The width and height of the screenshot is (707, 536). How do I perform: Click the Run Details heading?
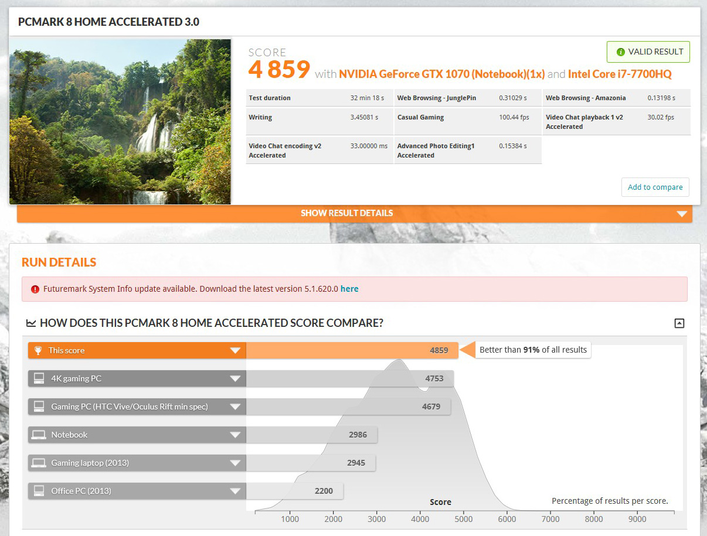pos(59,262)
